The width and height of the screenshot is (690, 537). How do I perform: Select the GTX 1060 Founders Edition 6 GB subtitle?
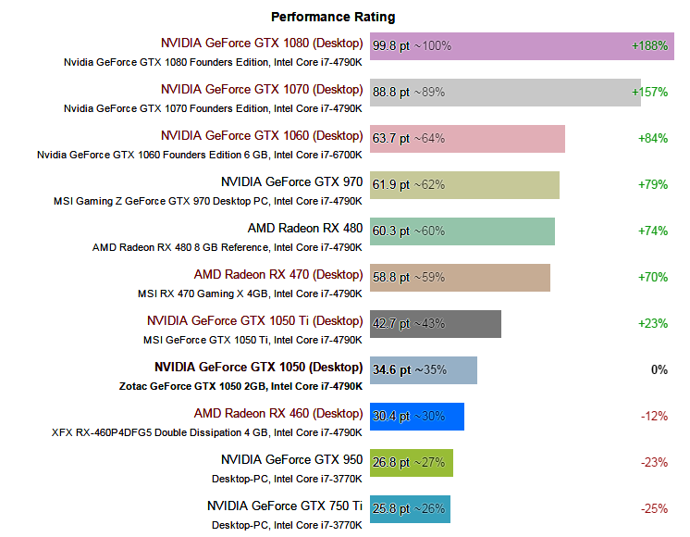[200, 155]
